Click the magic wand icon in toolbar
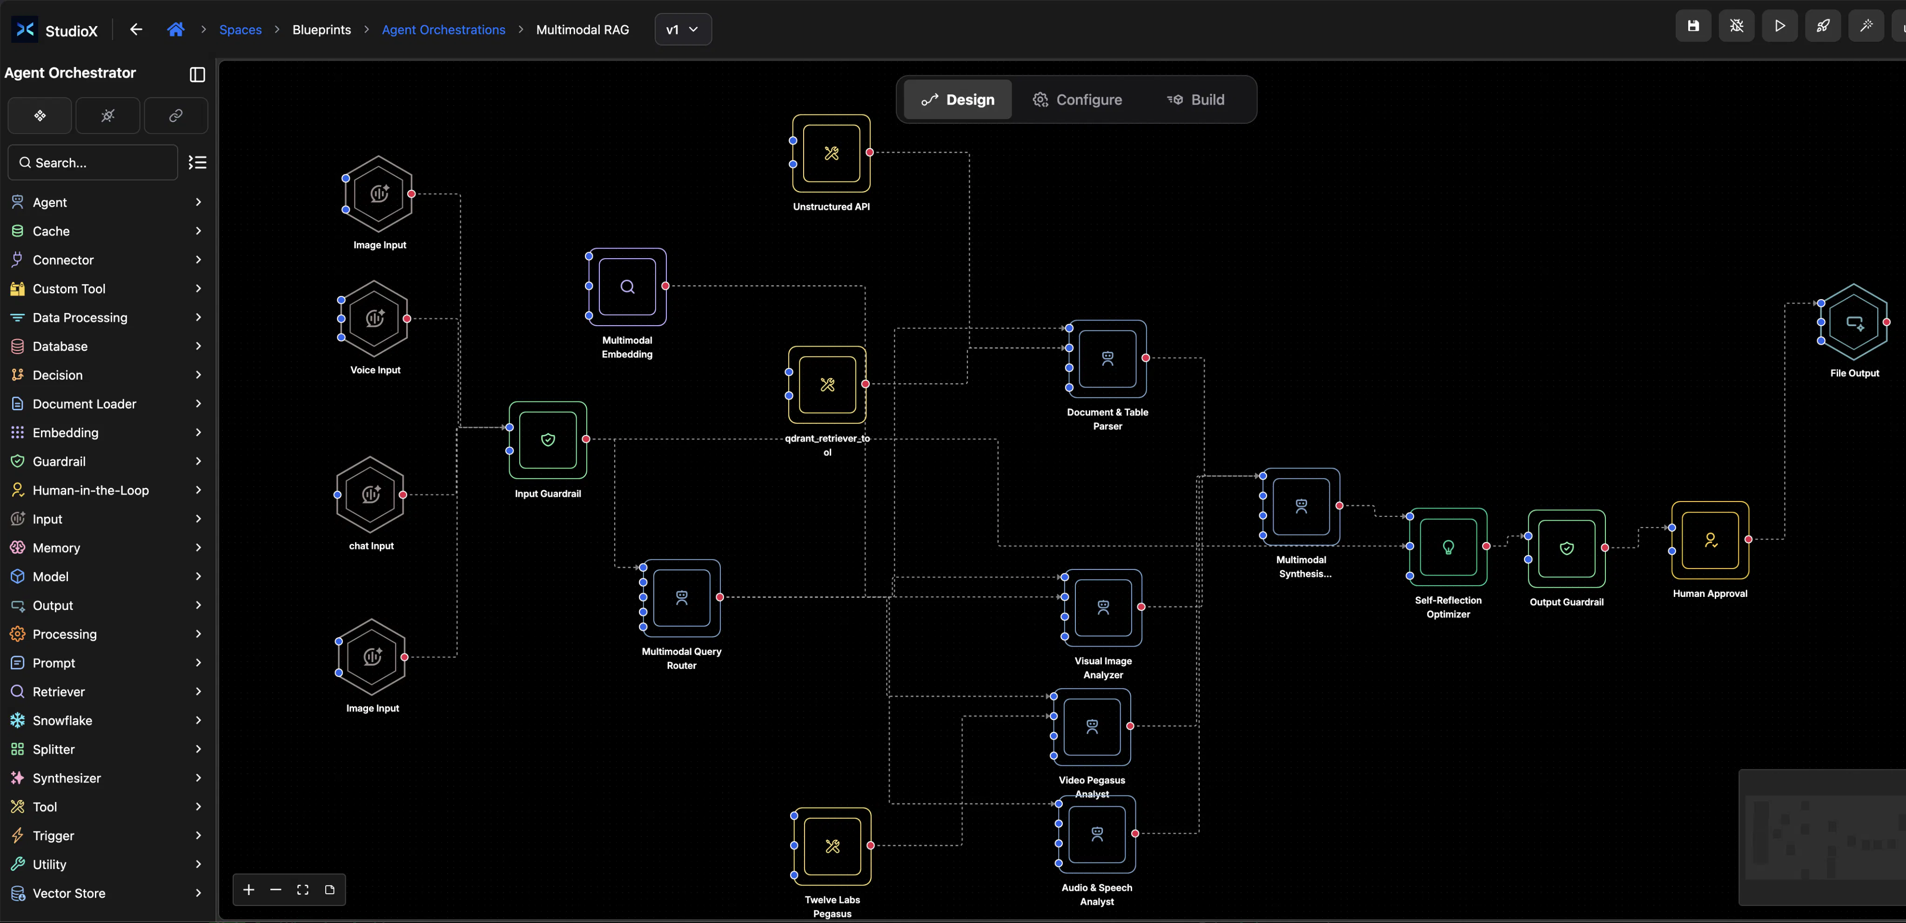 coord(1866,27)
